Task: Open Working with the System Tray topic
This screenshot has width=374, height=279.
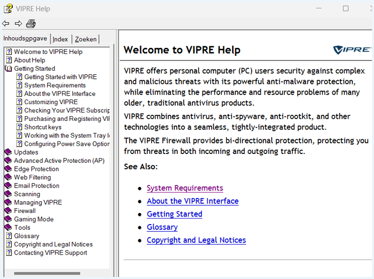Action: [x=67, y=136]
